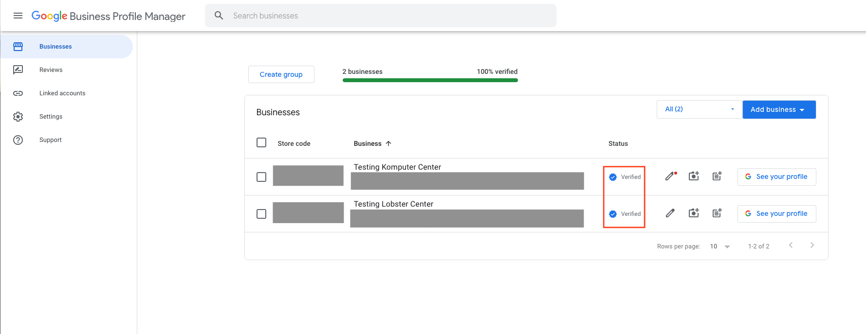Click the Businesses table heading

(x=278, y=112)
